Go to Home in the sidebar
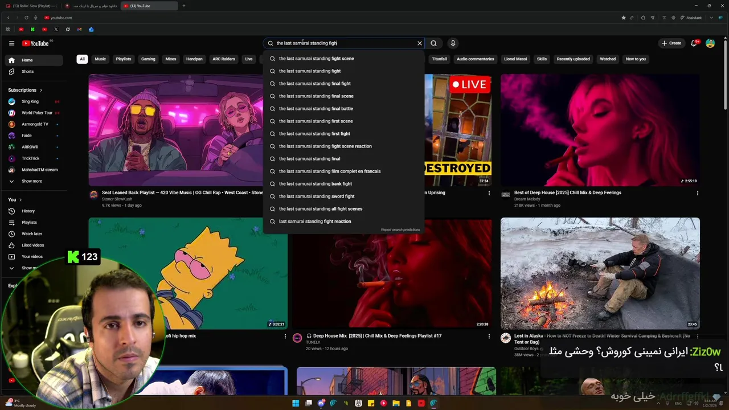This screenshot has width=729, height=410. coord(35,60)
